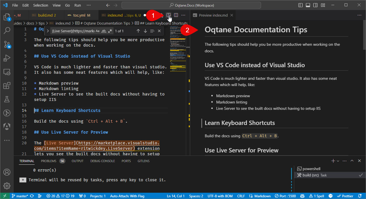Click the master* branch in status bar
366x199 pixels.
[x=20, y=196]
